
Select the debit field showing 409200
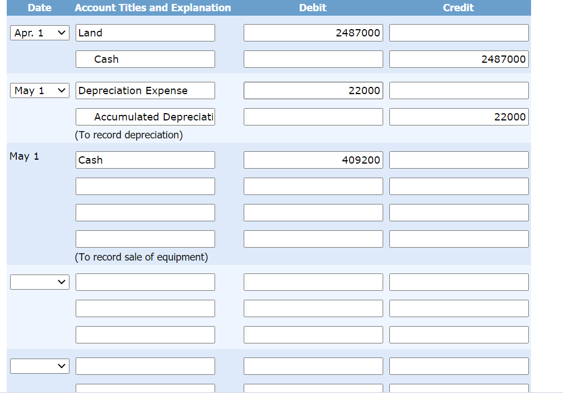click(314, 160)
